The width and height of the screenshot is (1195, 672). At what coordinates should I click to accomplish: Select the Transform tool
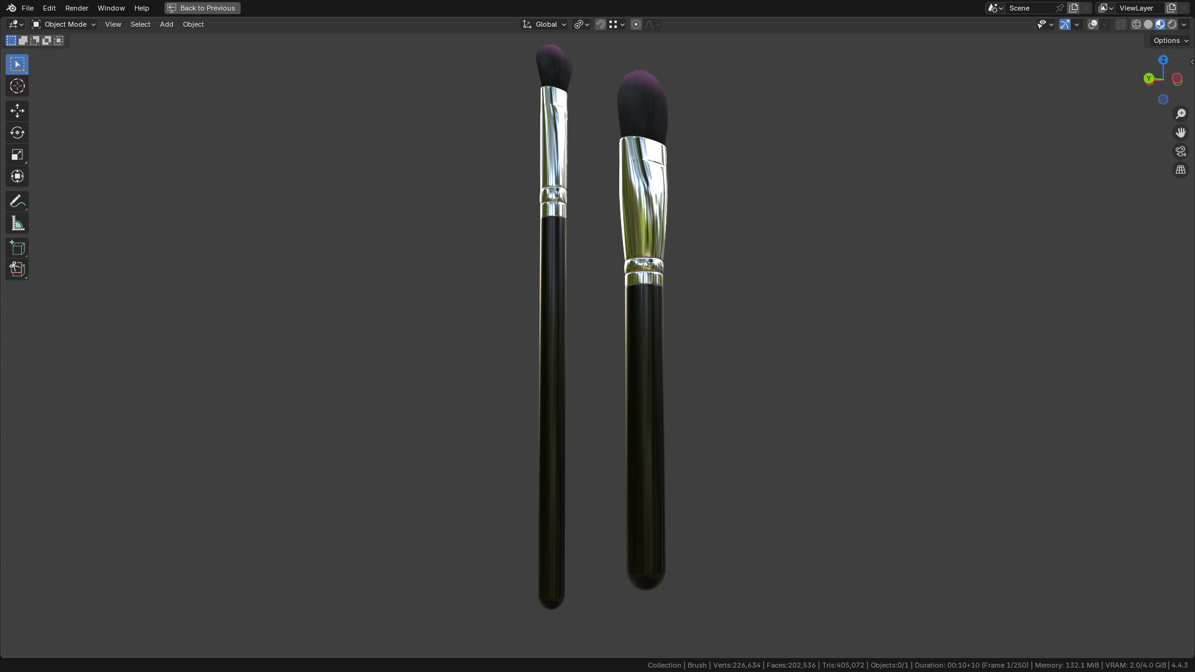click(17, 176)
